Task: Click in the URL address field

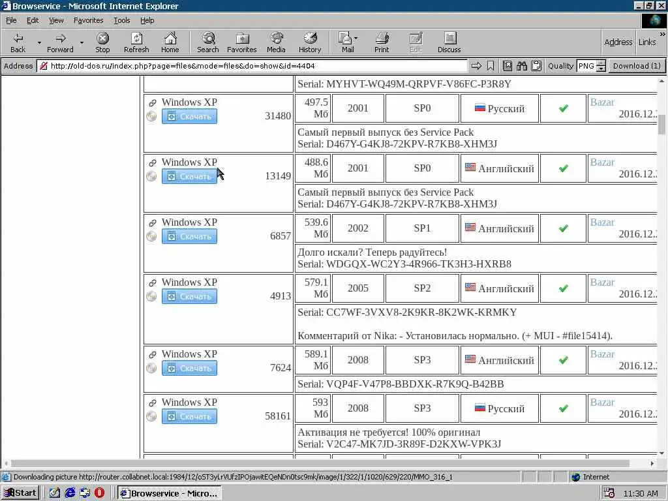Action: tap(254, 66)
